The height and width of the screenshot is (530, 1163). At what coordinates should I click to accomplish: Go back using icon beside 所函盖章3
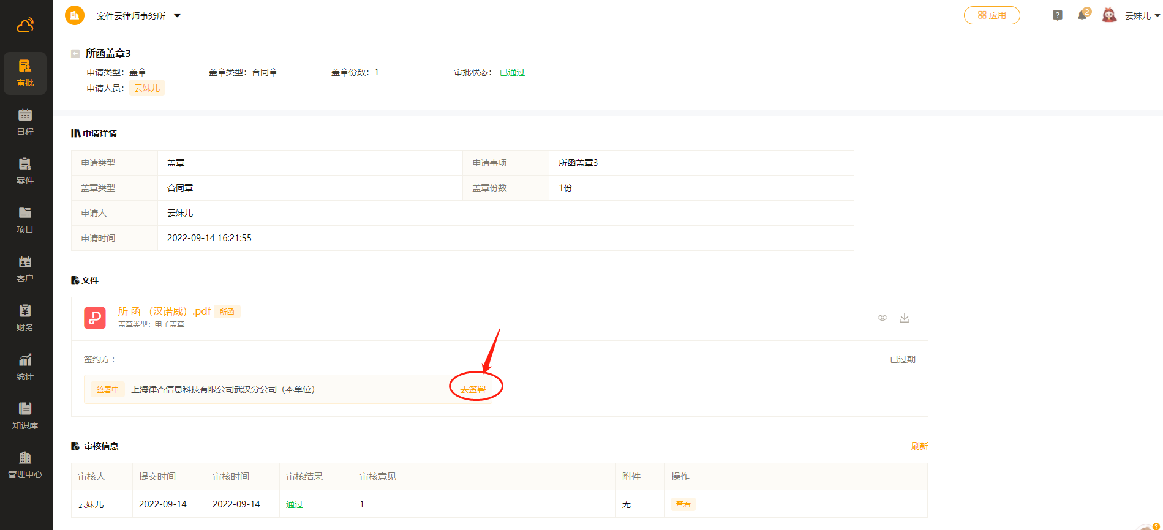point(75,54)
